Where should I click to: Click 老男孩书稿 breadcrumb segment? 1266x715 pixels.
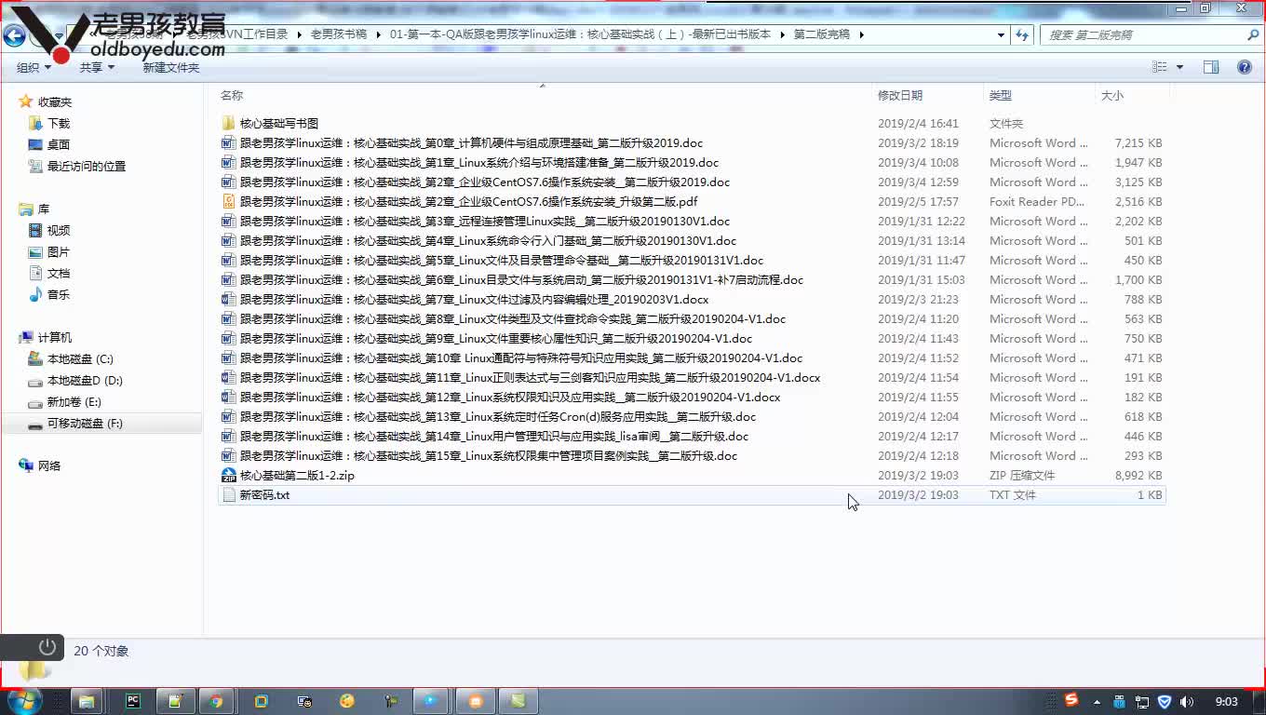[x=339, y=34]
